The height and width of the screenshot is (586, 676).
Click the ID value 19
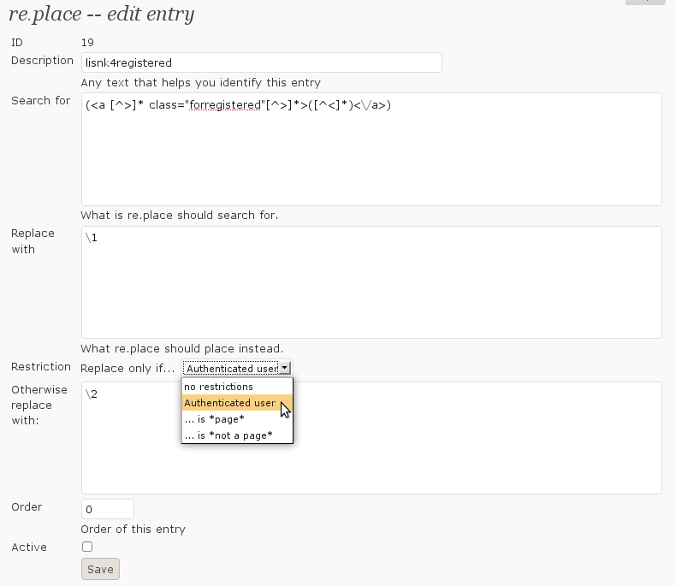click(87, 43)
